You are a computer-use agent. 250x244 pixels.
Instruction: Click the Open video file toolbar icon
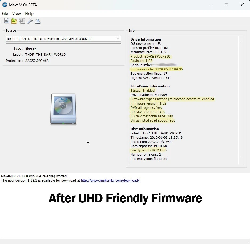(x=7, y=21)
